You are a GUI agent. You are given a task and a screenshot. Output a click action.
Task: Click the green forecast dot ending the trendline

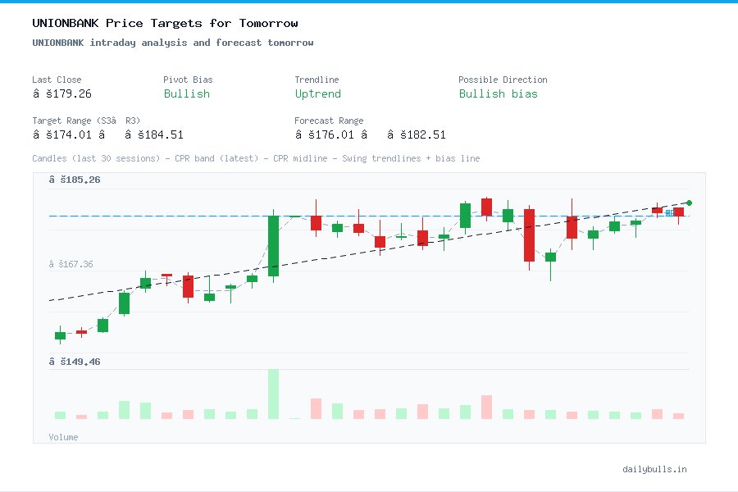click(x=689, y=202)
